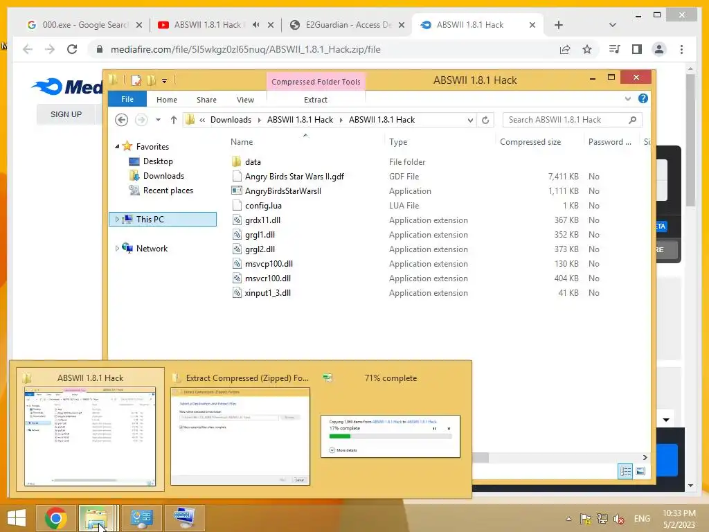This screenshot has height=532, width=709.
Task: Open the View ribbon tab
Action: point(245,100)
